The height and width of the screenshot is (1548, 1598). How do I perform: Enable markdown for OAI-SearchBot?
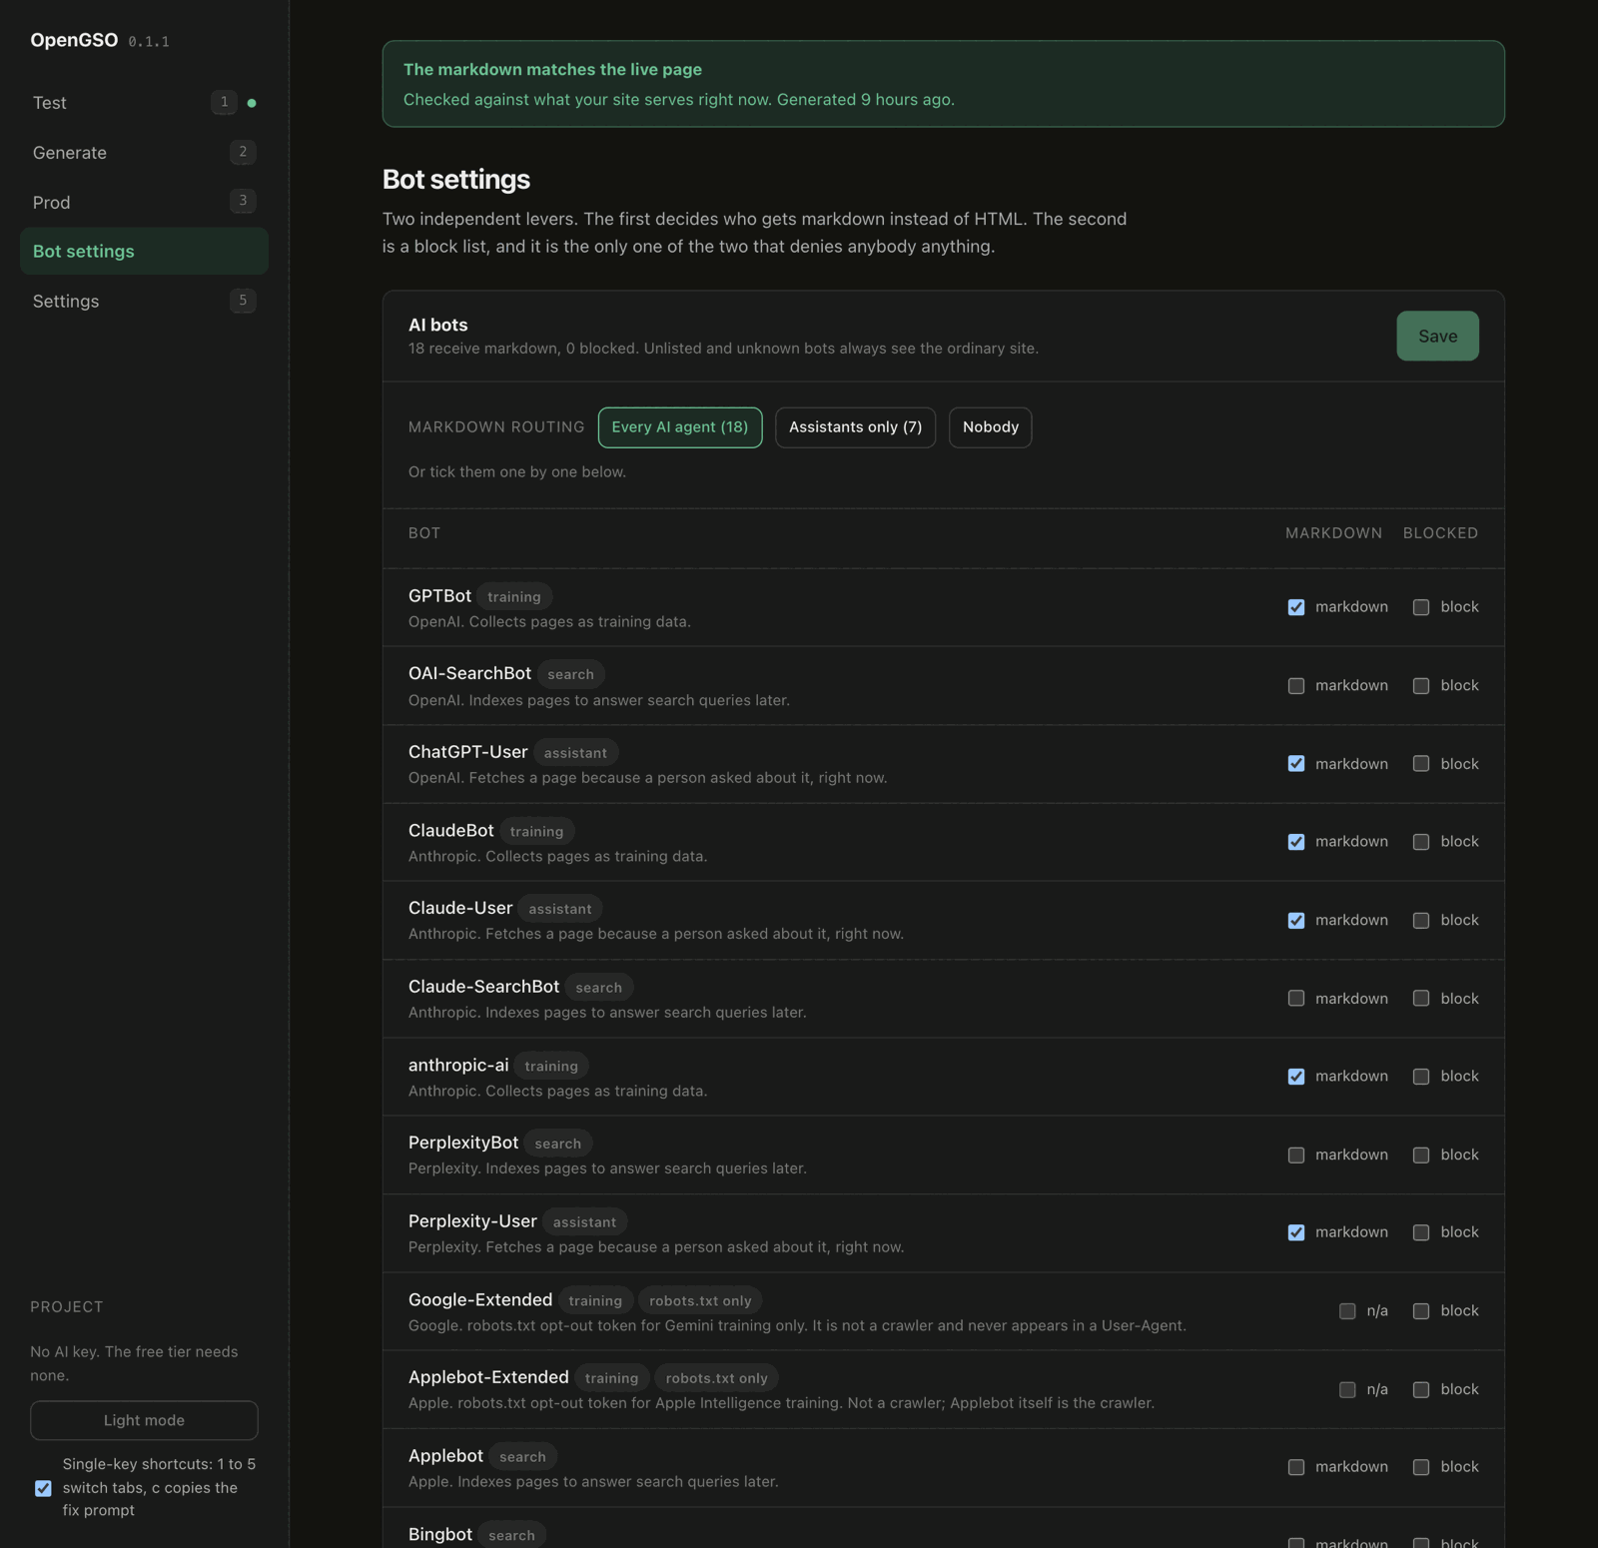(1296, 686)
